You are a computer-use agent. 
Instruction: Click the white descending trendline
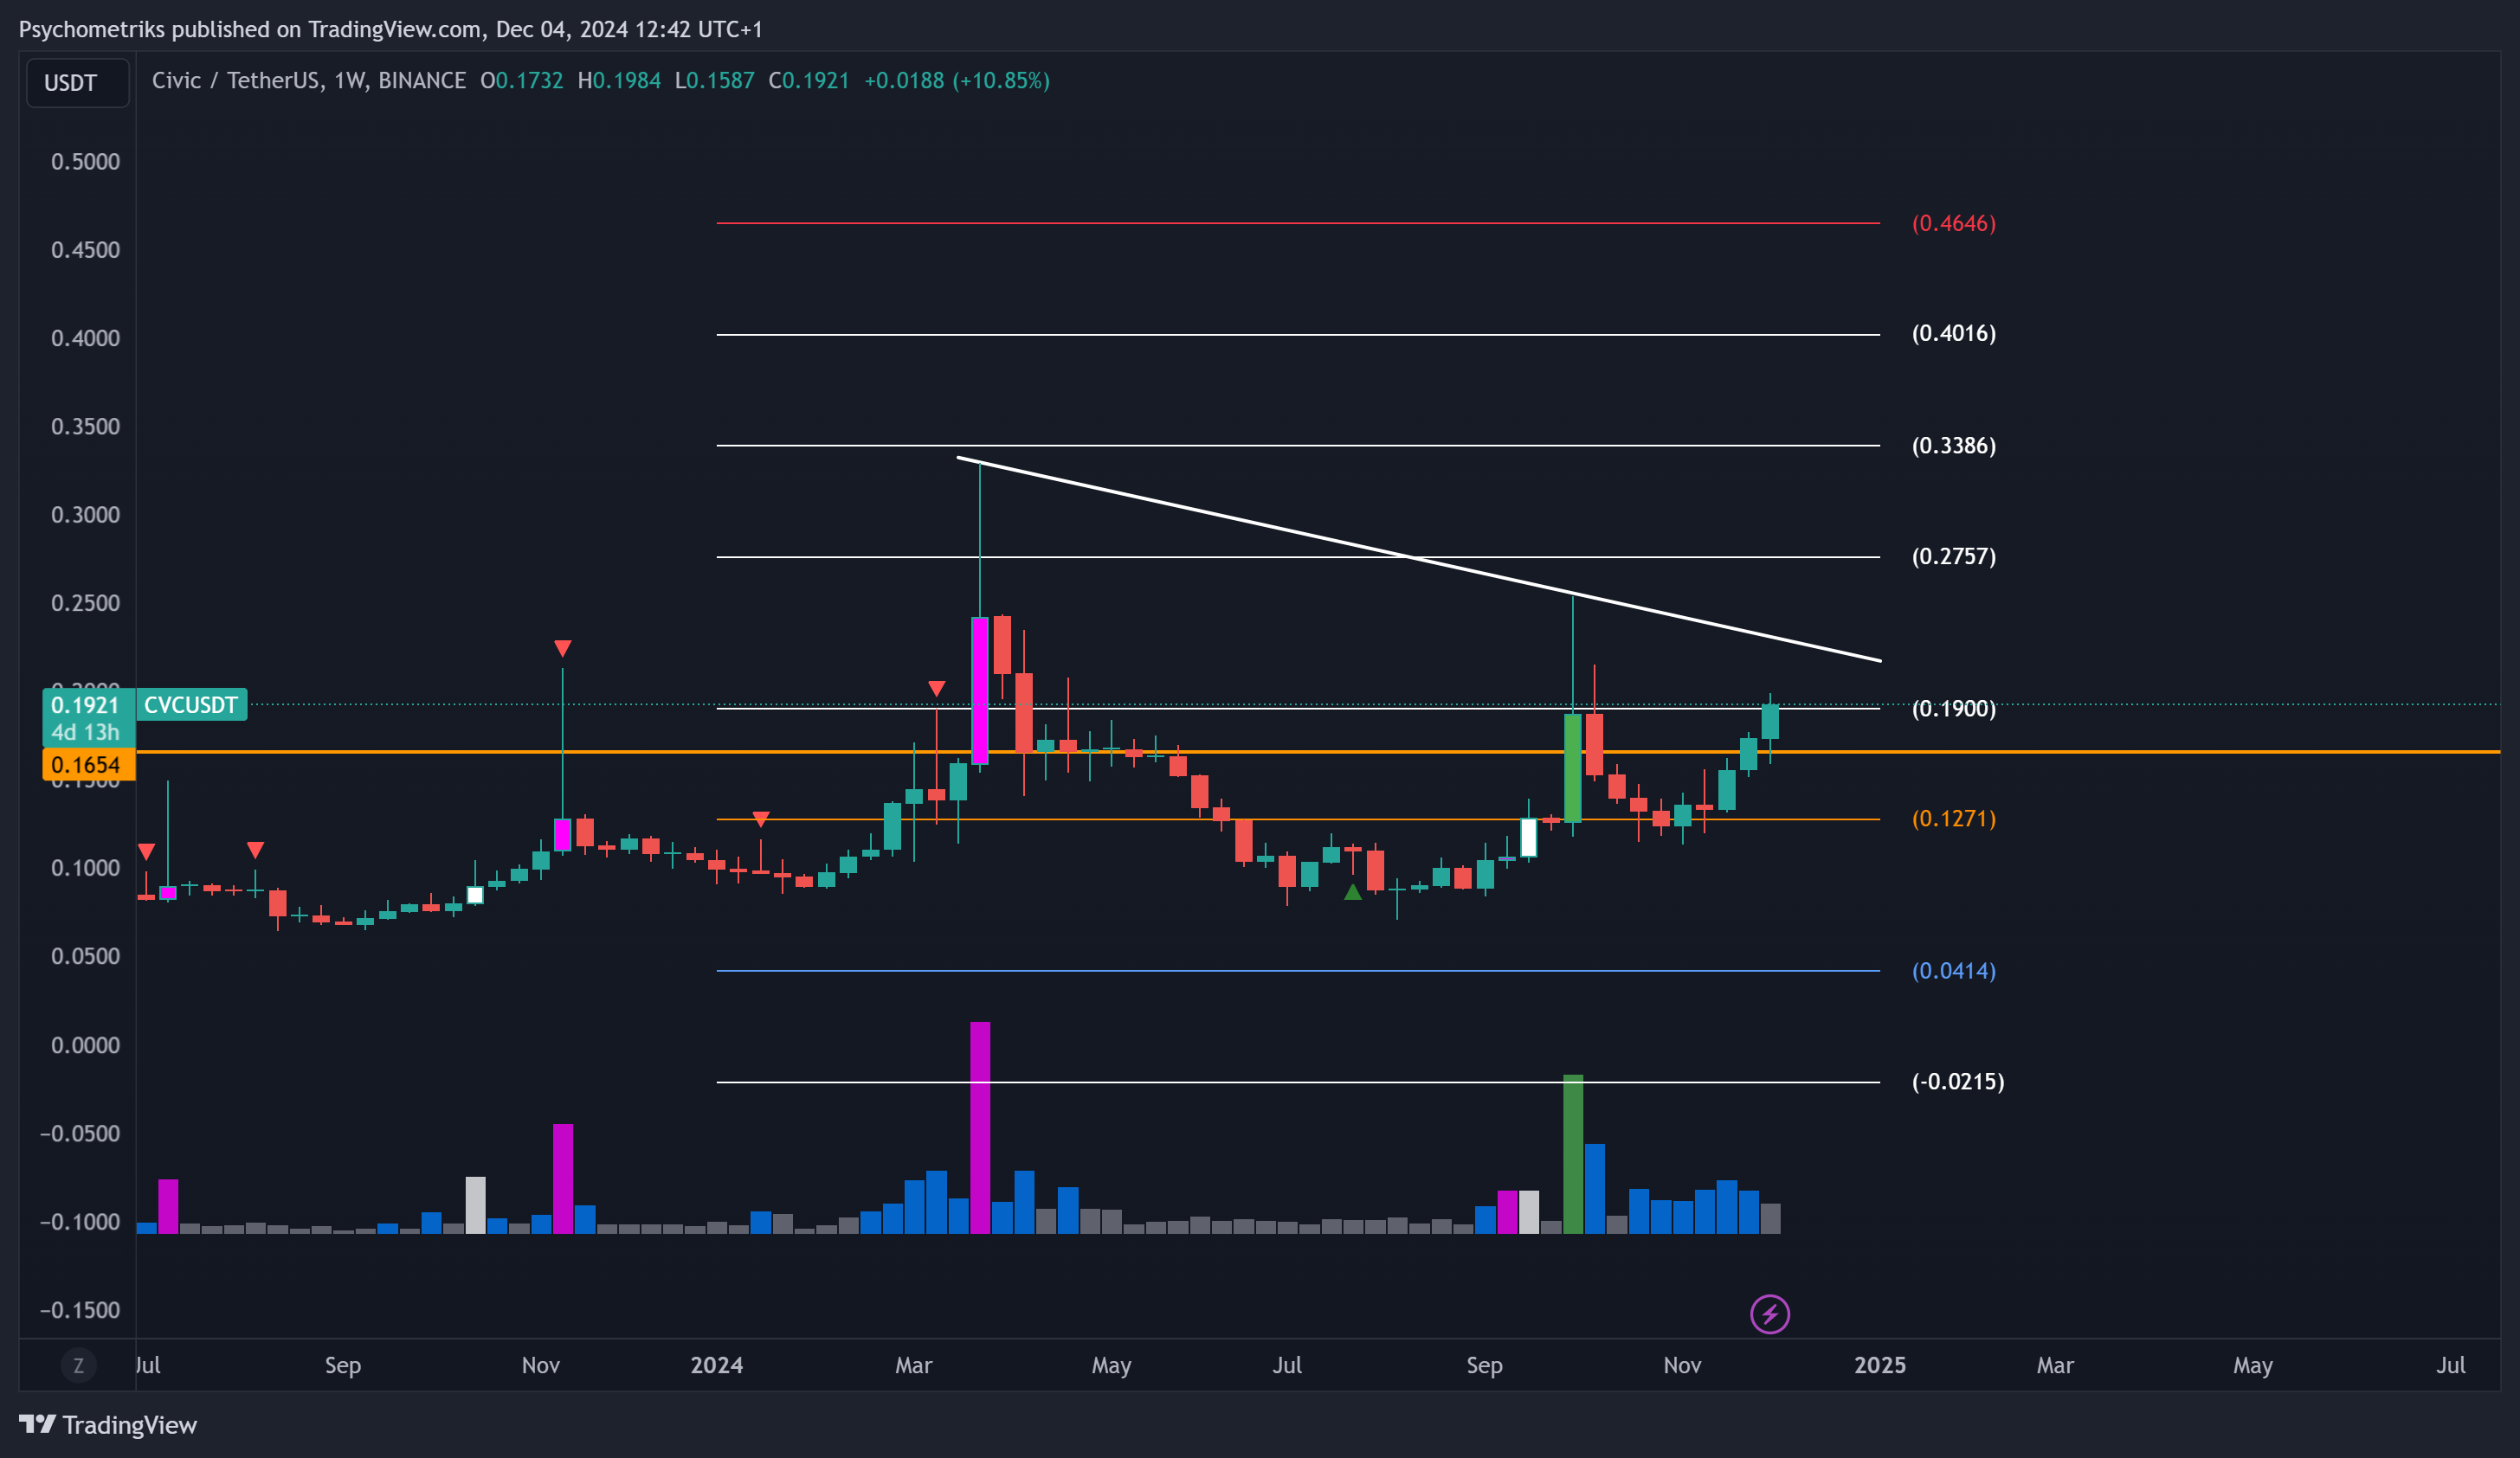coord(1419,560)
